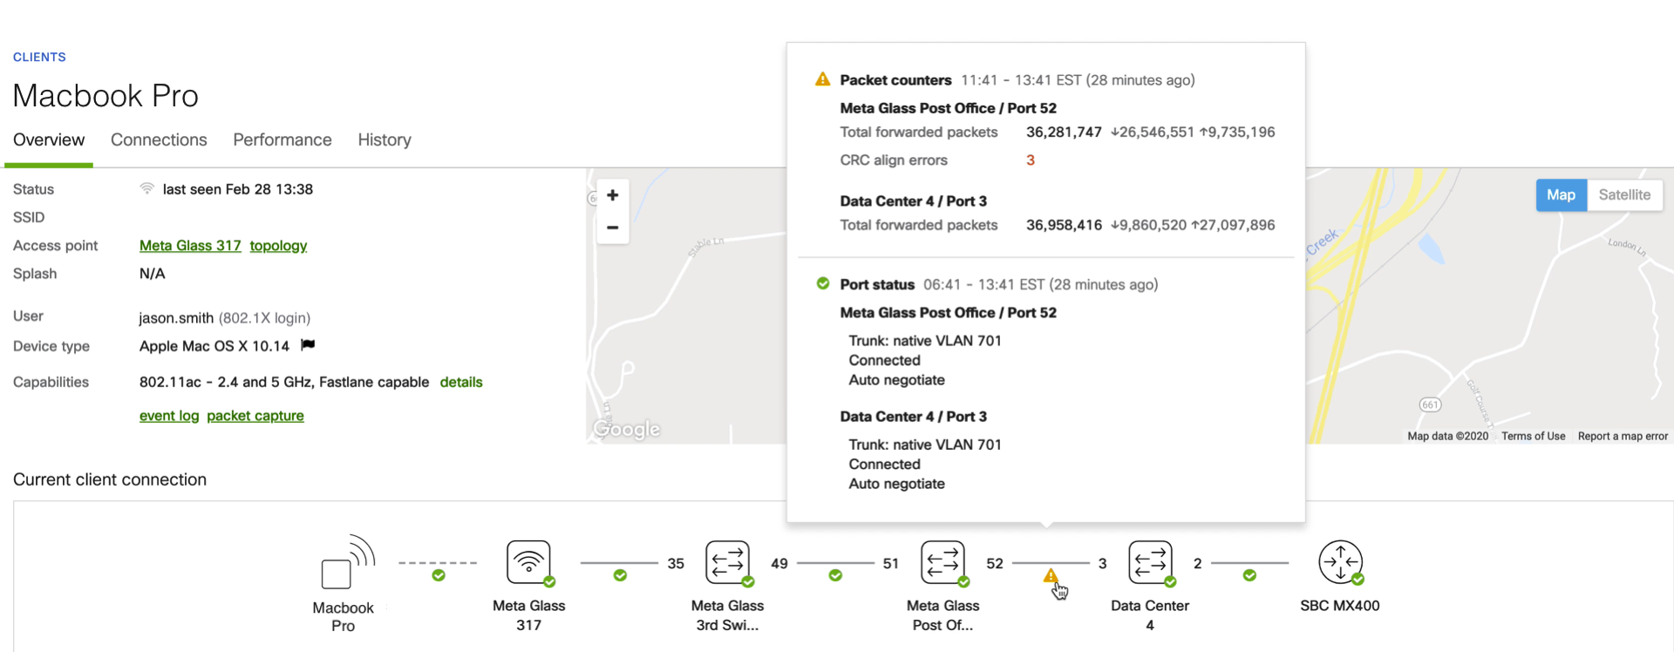Select the Meta Glass Post Office switch icon

pos(943,562)
